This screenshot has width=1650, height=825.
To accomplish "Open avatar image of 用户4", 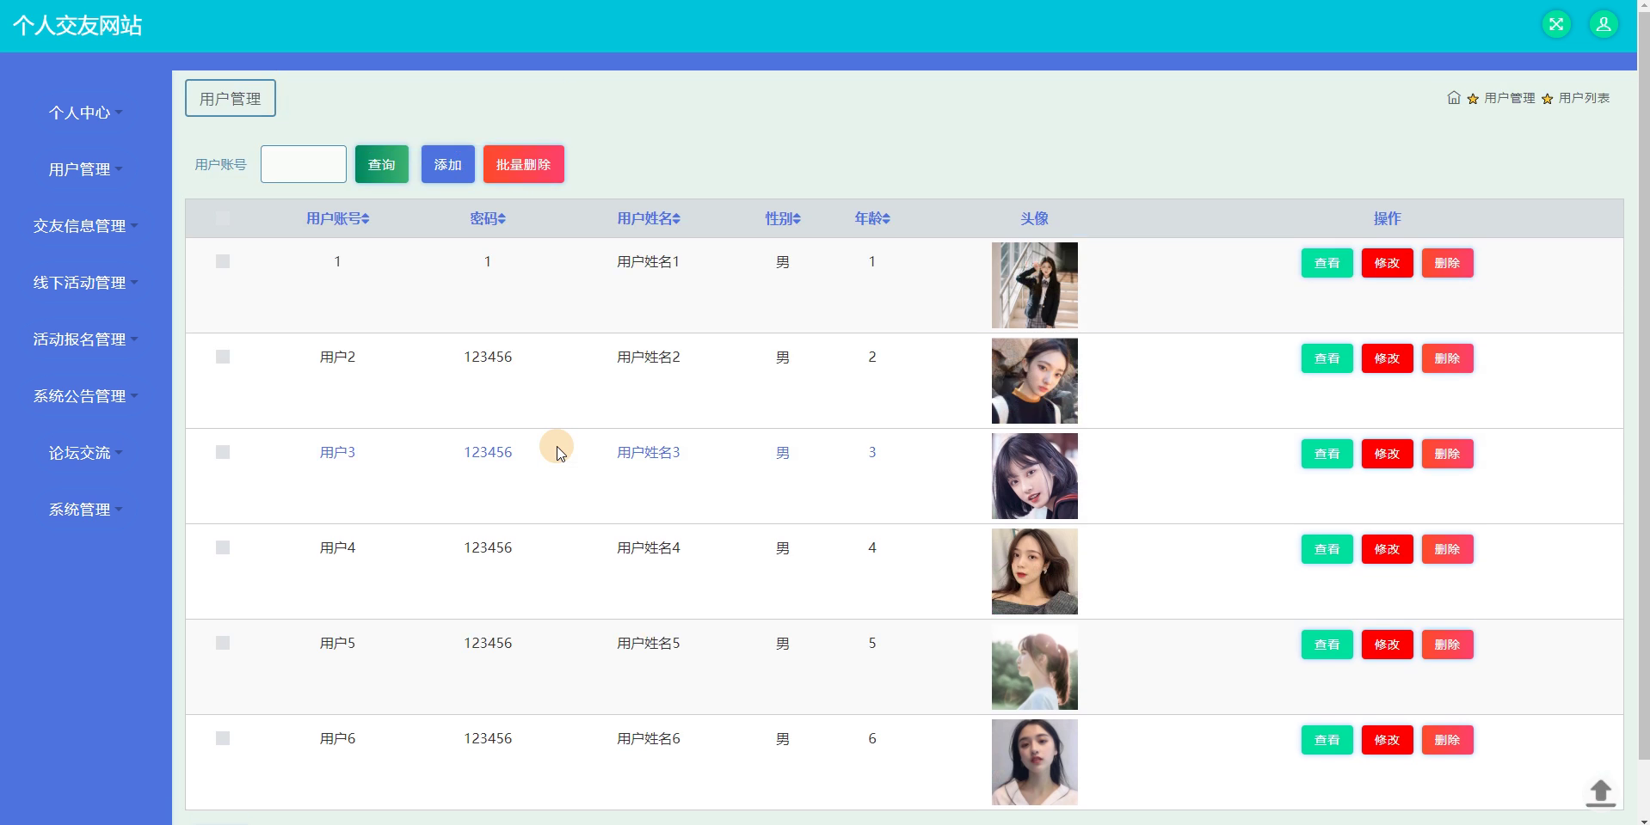I will click(x=1035, y=571).
